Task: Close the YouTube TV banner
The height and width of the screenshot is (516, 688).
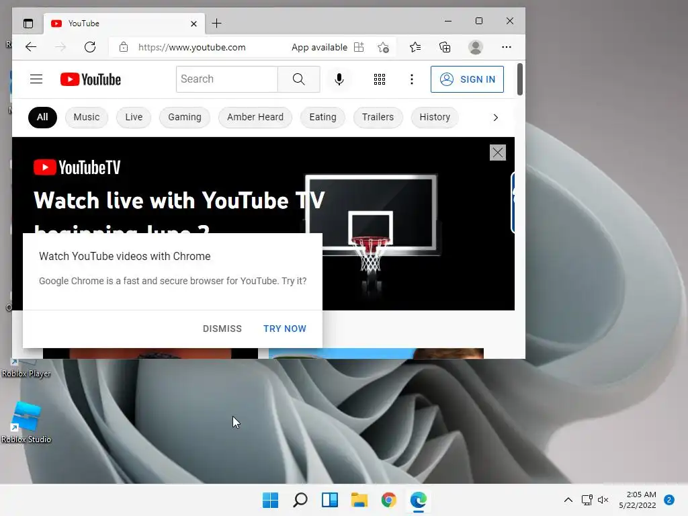Action: (x=498, y=153)
